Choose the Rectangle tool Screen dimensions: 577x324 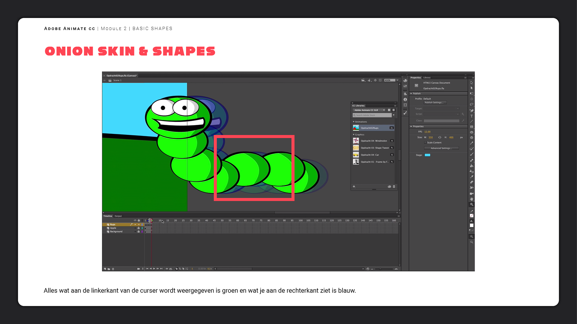tap(472, 127)
